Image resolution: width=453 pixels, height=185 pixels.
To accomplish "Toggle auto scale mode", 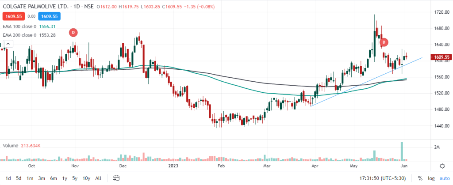I will 444,178.
